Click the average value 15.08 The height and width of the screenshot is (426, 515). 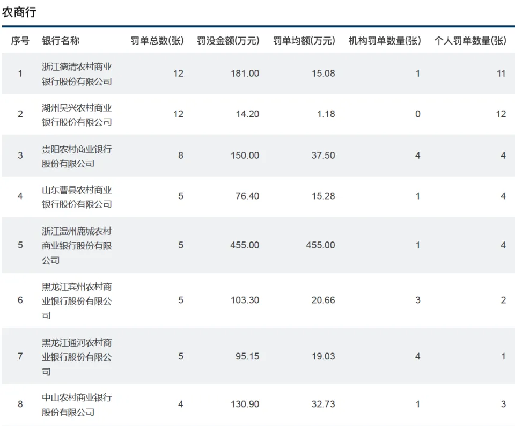[x=323, y=74]
